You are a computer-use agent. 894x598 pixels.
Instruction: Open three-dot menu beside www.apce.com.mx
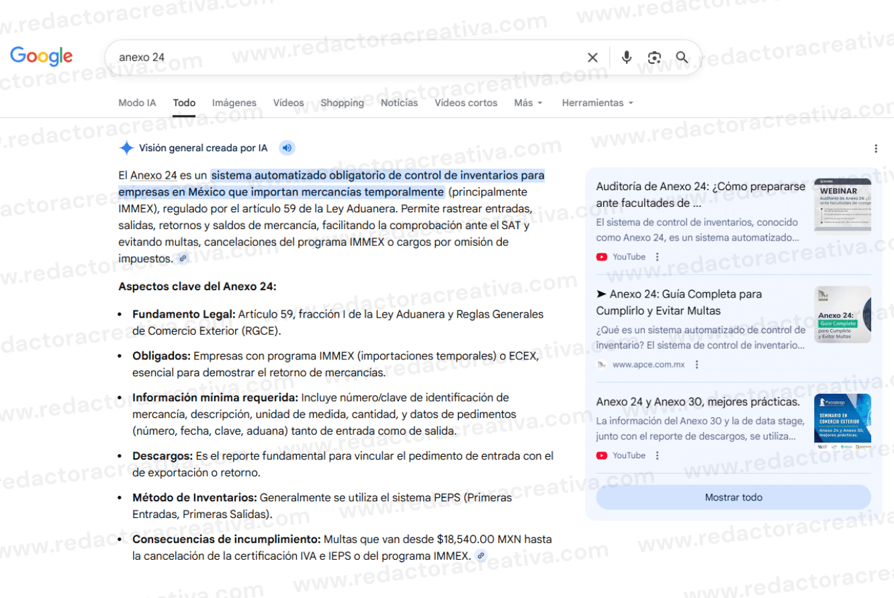697,365
